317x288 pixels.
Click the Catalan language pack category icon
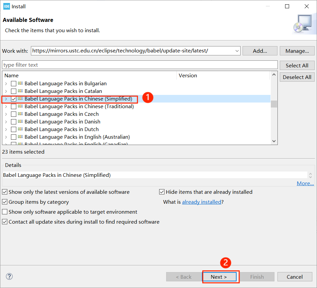pyautogui.click(x=20, y=91)
